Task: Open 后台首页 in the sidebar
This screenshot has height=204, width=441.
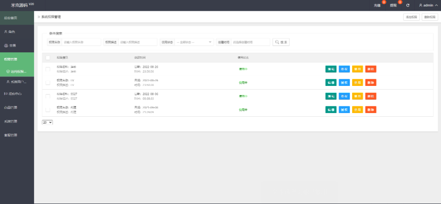Action: pos(17,18)
